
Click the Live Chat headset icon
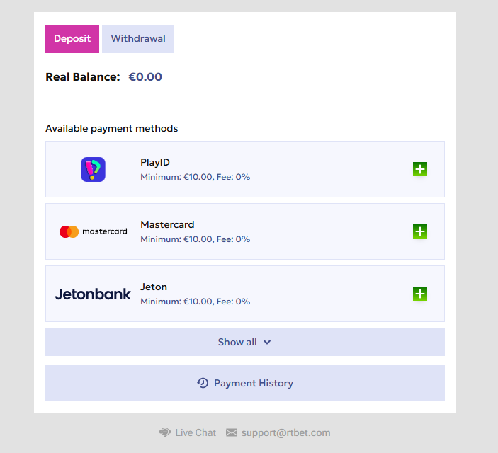point(165,432)
